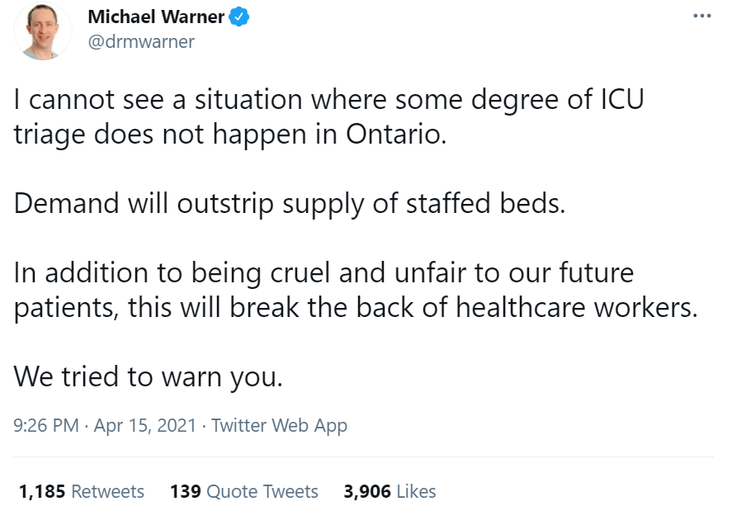Click the Likes label in engagement row
The width and height of the screenshot is (732, 511).
click(x=413, y=490)
